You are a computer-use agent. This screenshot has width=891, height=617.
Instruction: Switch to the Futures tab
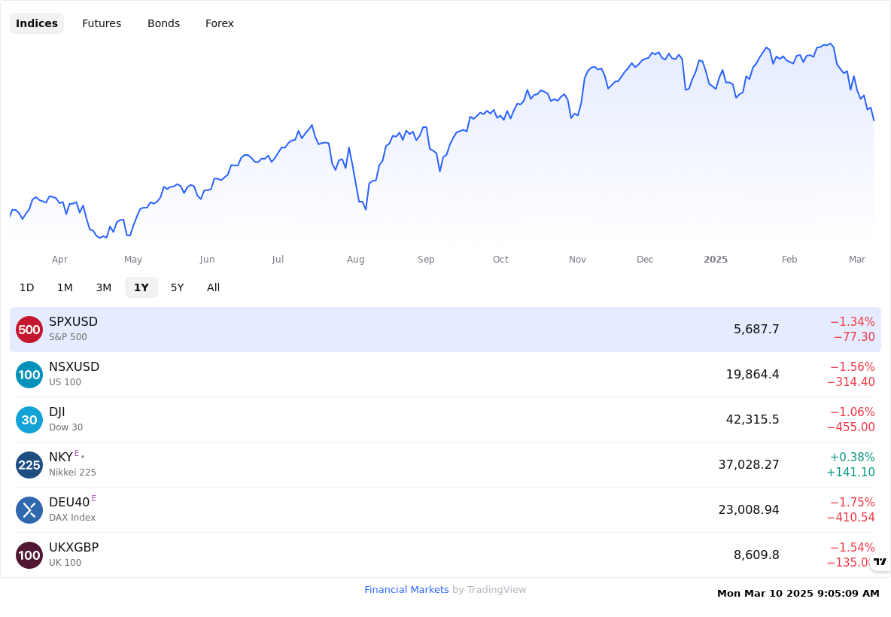click(102, 23)
